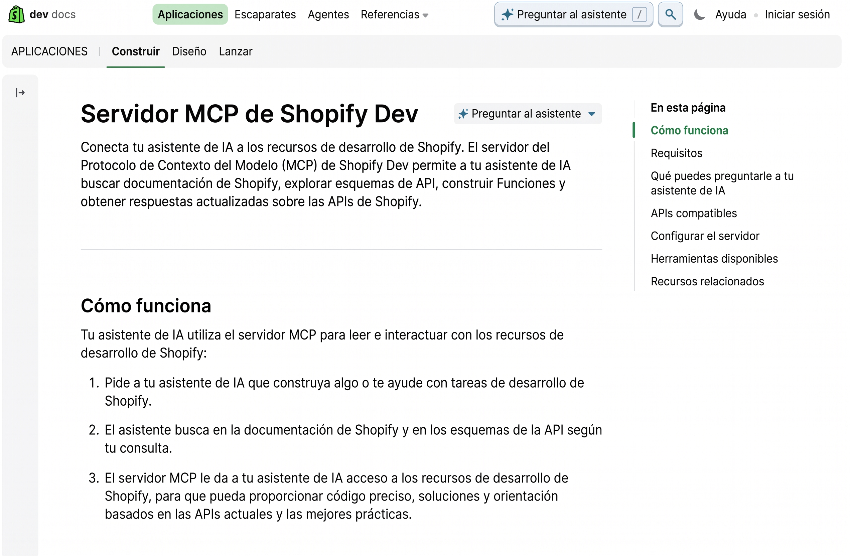Click Iniciar sesión
Viewport: 850px width, 556px height.
[x=797, y=15]
